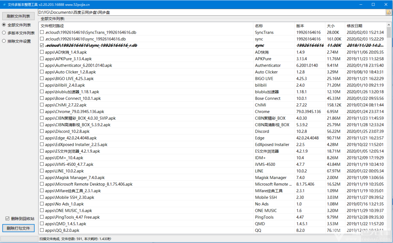Image resolution: width=393 pixels, height=243 pixels.
Task: Close the 文件多版本整理工具 window
Action: click(386, 4)
